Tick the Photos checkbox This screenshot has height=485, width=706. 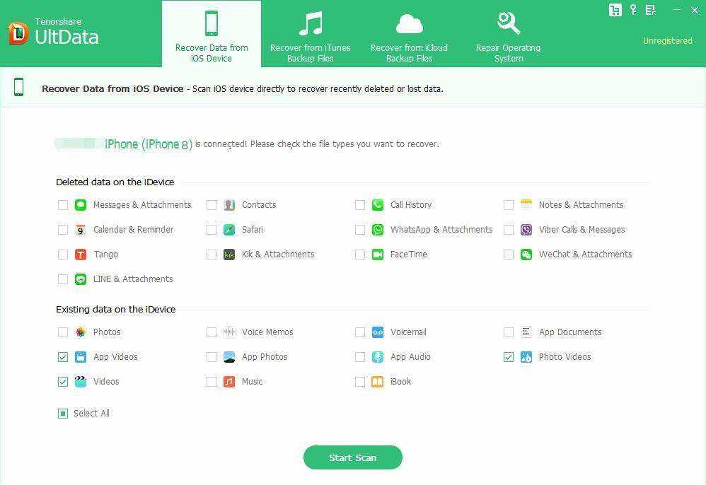click(63, 332)
